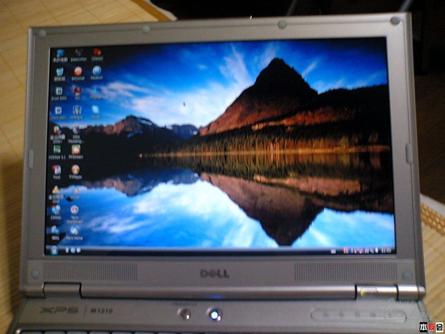Open the ACDSee desktop shortcut

57,152
